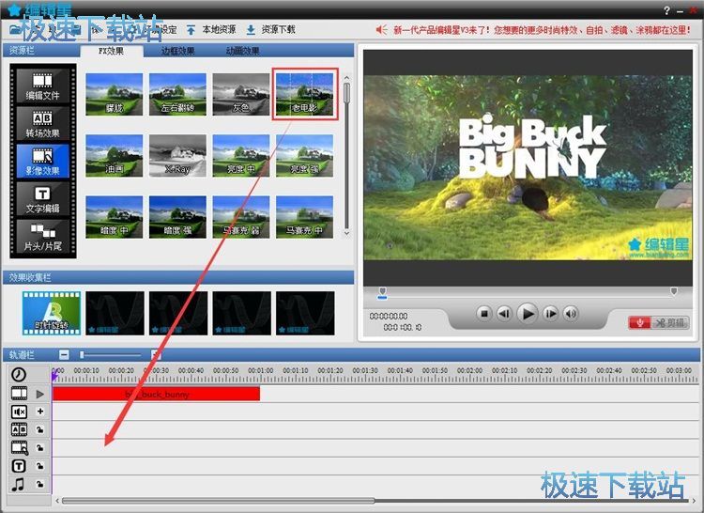This screenshot has width=704, height=513.
Task: Select the 时针旋转 item in the collection bar
Action: pos(52,313)
